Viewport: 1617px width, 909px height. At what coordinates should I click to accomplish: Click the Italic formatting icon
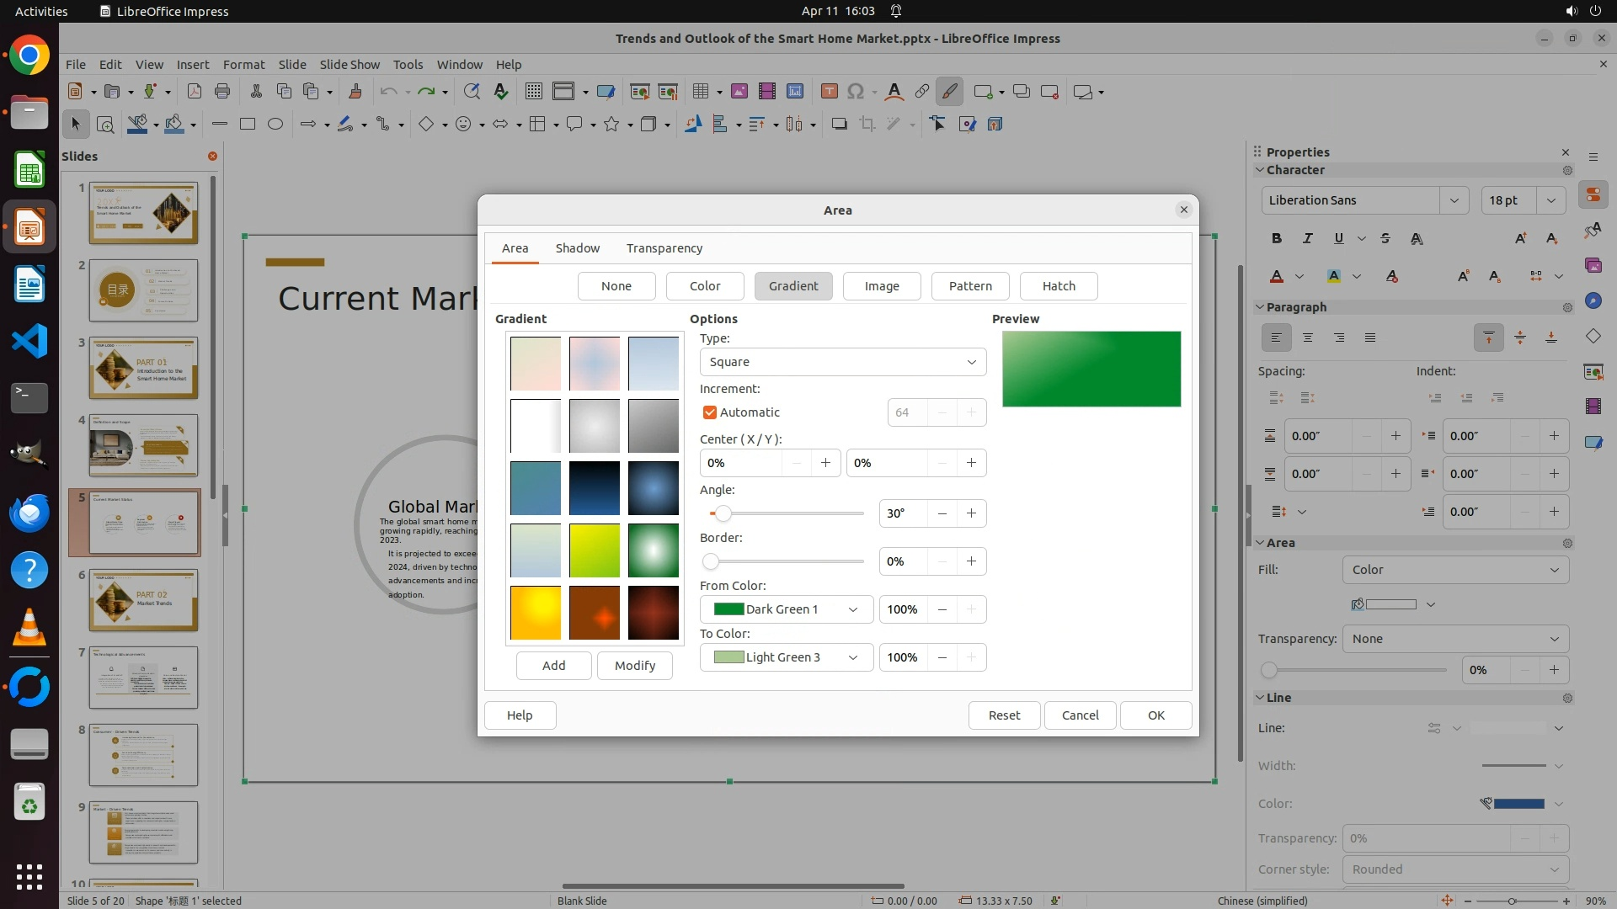click(x=1308, y=239)
